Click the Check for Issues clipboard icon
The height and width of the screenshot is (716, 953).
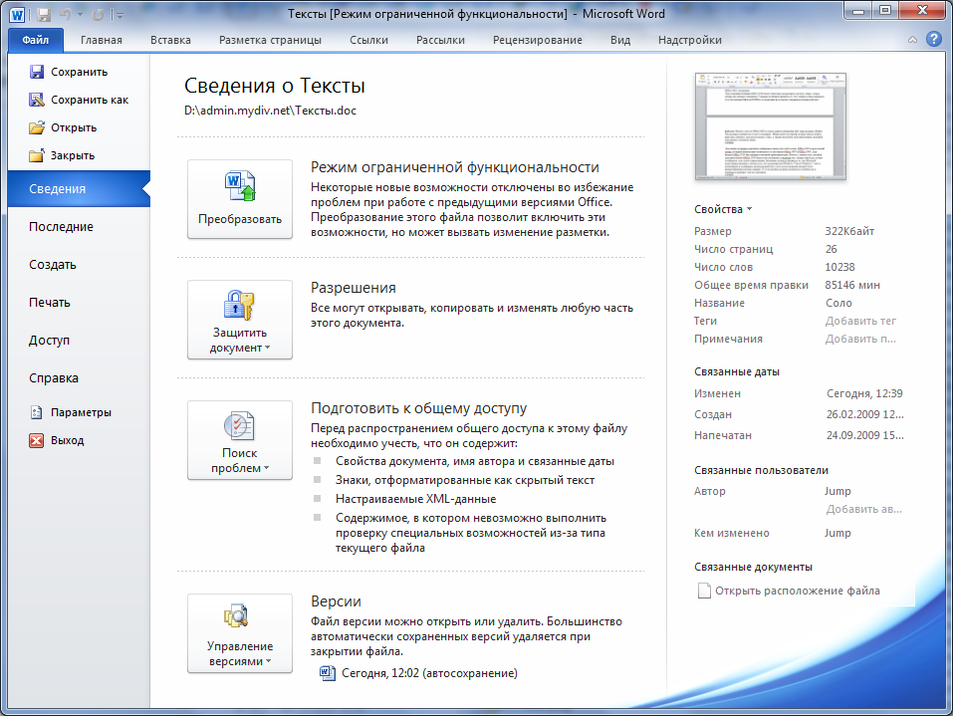[239, 425]
